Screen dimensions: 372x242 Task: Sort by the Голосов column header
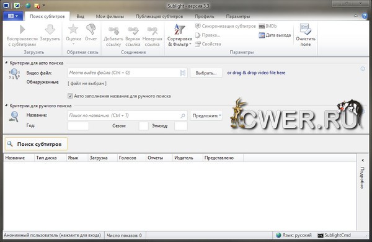(x=131, y=158)
